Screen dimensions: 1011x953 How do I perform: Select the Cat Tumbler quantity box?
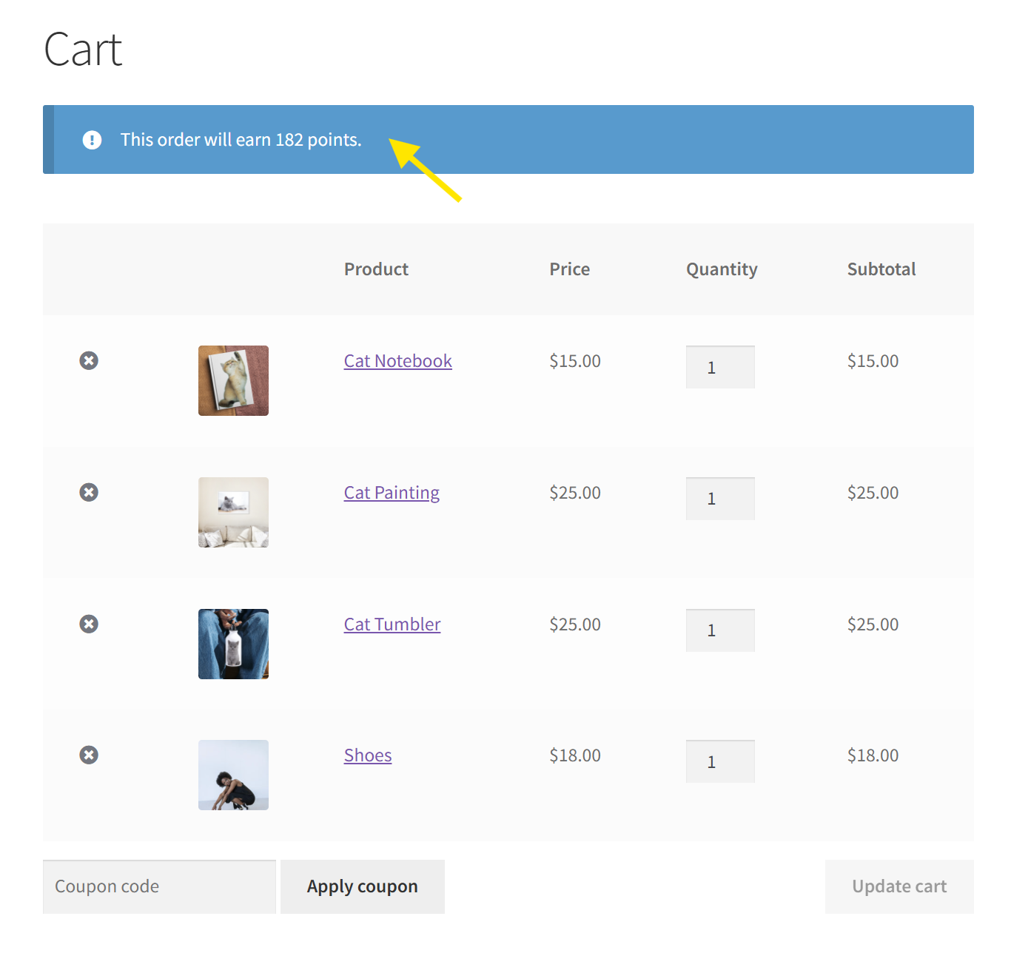pyautogui.click(x=720, y=630)
